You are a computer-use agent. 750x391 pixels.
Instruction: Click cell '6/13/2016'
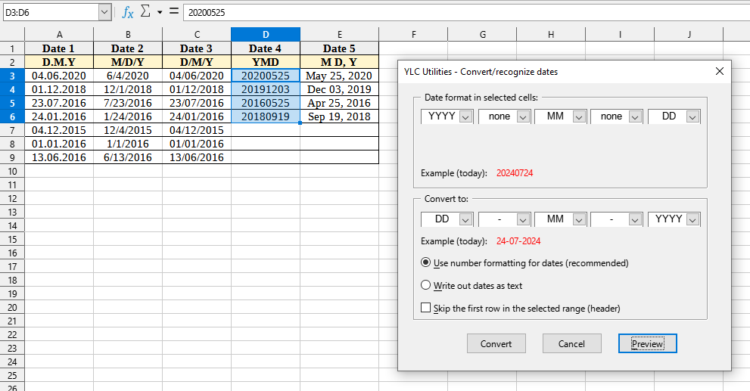(128, 157)
